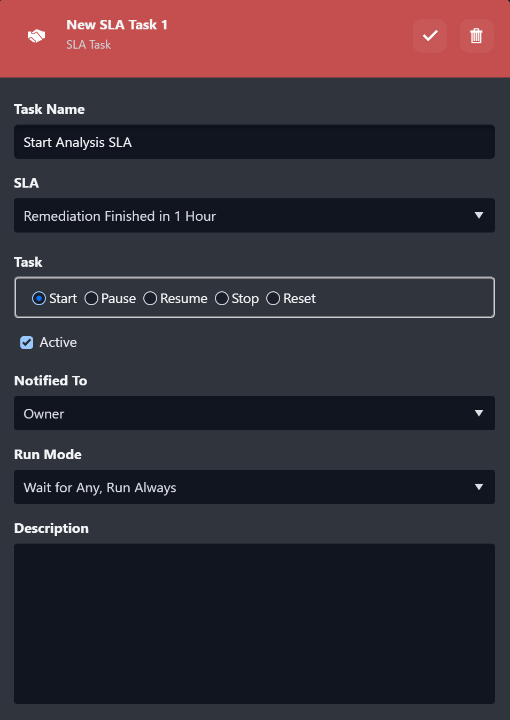Focus the Task Name input field

[254, 142]
